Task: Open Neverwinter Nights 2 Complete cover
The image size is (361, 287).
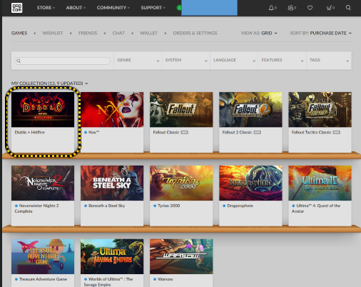Action: (43, 183)
